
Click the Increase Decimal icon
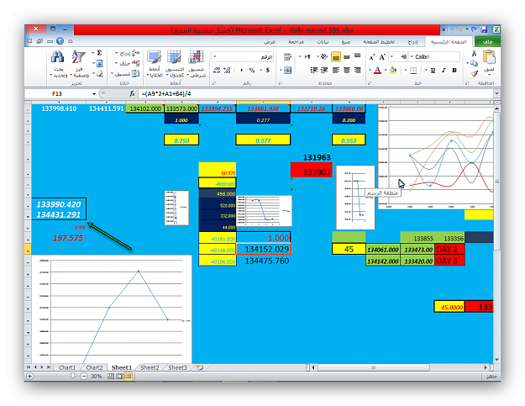(x=227, y=71)
